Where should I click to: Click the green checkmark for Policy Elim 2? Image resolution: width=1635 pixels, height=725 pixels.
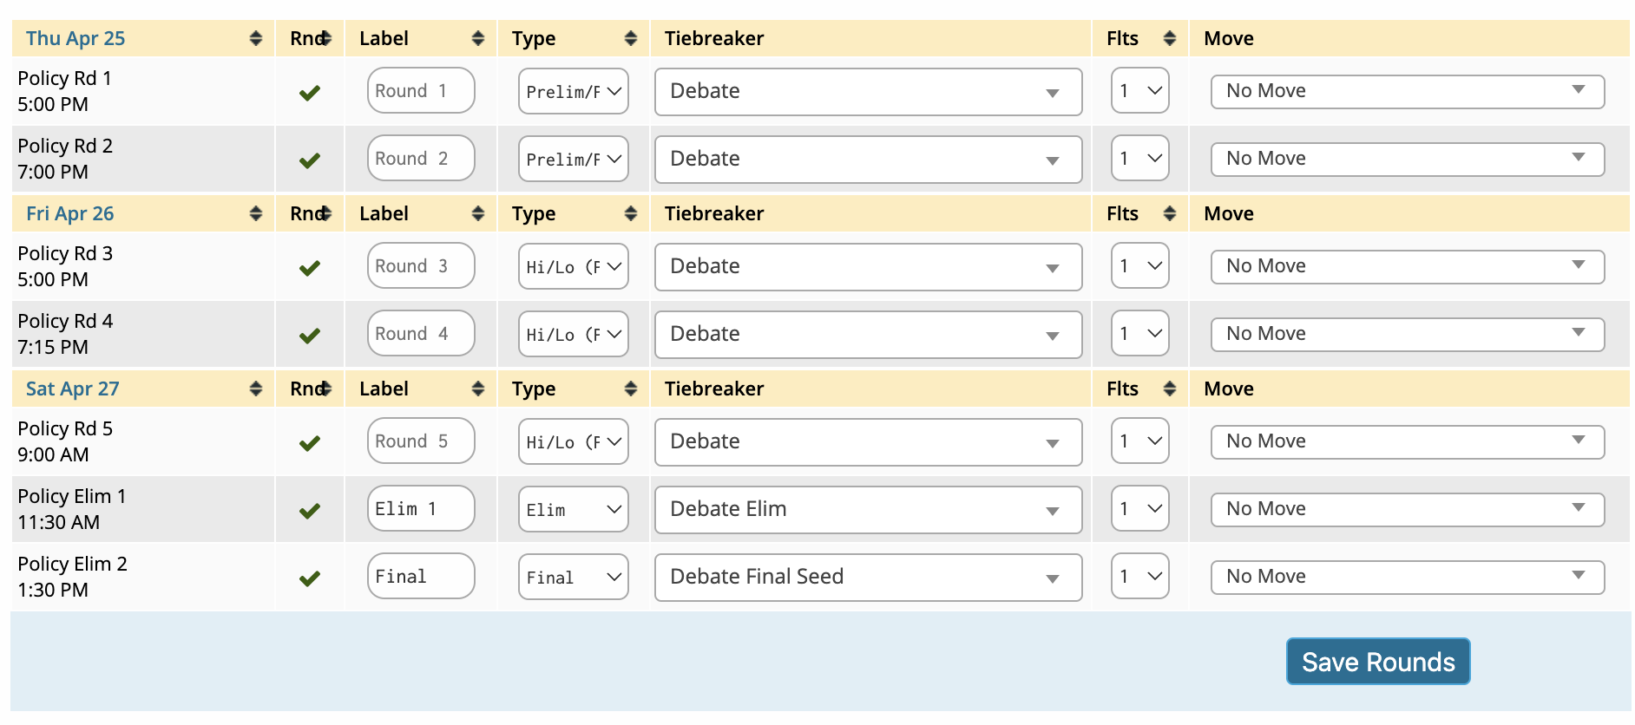coord(310,578)
